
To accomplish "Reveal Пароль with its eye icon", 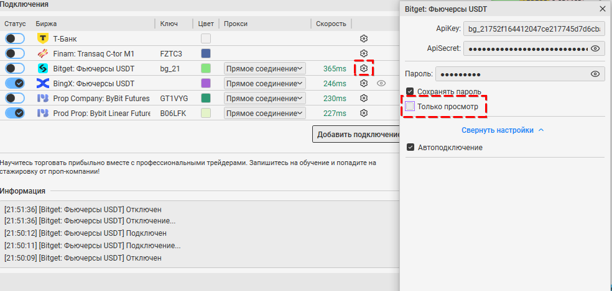I will [595, 74].
